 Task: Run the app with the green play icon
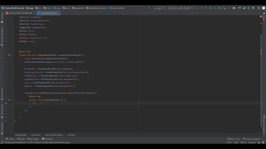(197, 8)
